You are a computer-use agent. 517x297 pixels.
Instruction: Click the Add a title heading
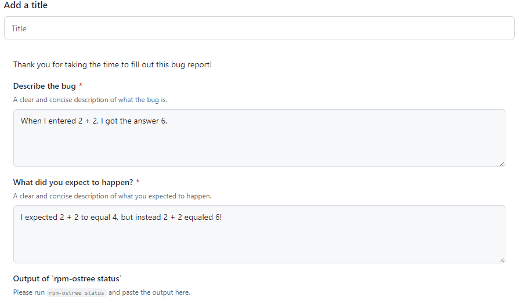26,5
